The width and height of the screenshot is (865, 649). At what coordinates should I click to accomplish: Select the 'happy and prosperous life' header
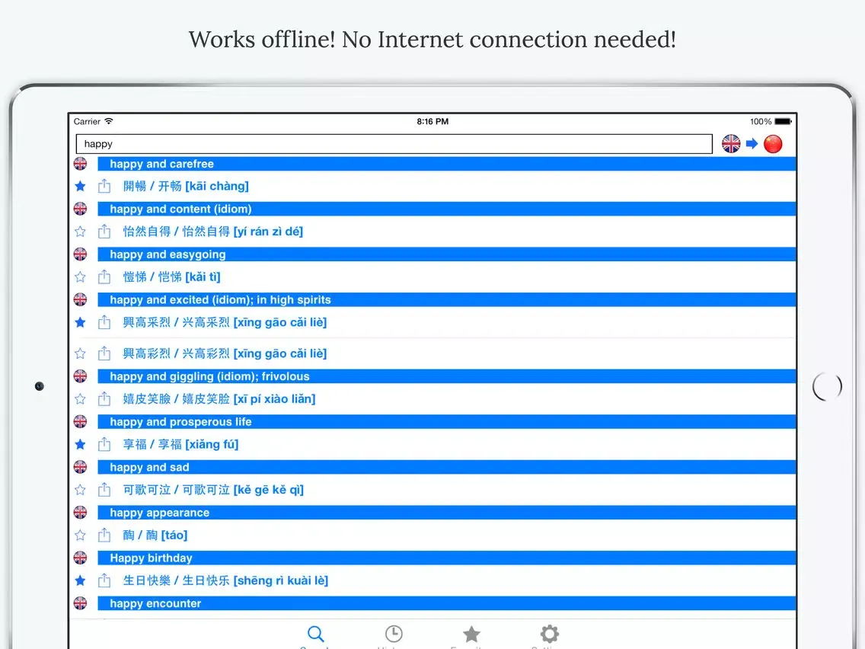point(446,422)
